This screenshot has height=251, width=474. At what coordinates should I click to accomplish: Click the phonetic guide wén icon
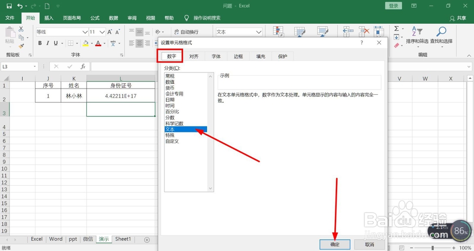113,43
